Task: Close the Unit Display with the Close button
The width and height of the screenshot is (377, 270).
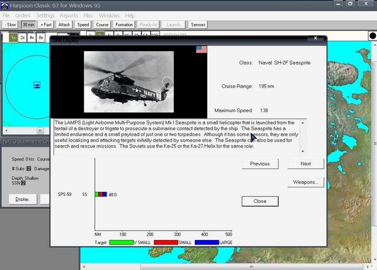Action: (260, 201)
